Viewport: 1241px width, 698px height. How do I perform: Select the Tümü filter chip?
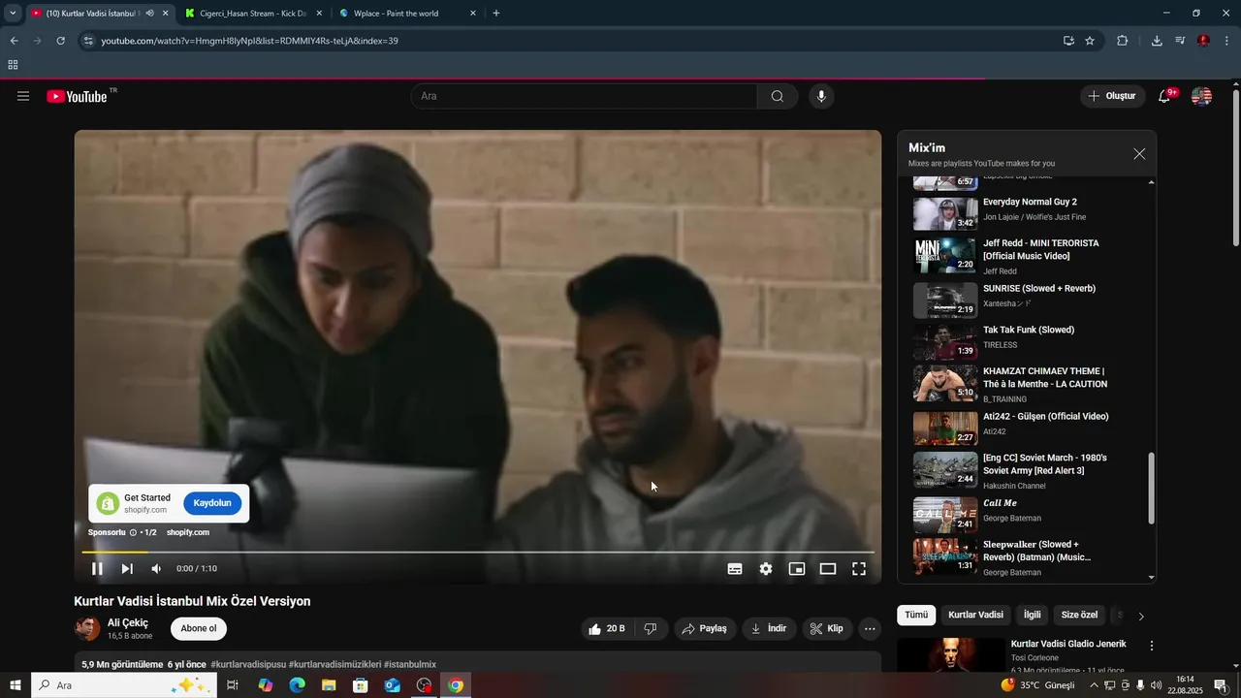point(916,615)
